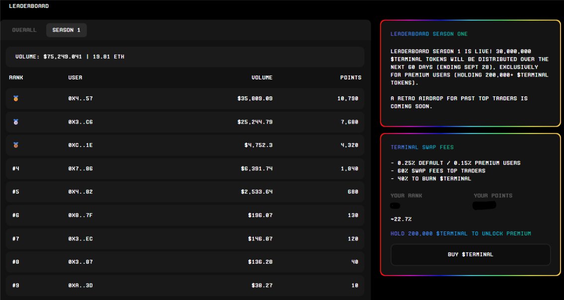Select user 0xA..3D at rank #9

(80, 285)
